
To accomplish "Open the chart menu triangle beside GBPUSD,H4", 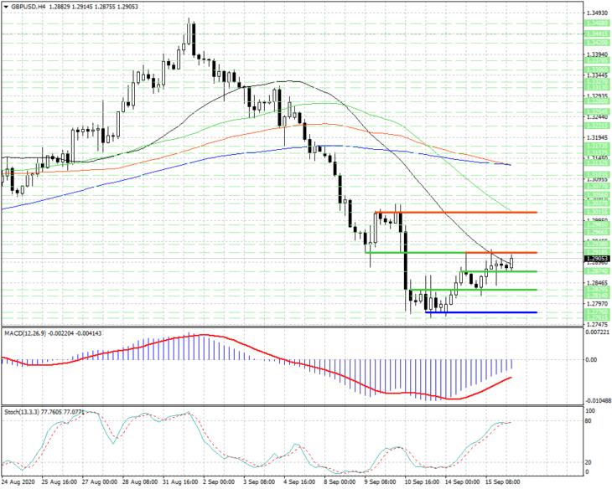I will pos(6,7).
